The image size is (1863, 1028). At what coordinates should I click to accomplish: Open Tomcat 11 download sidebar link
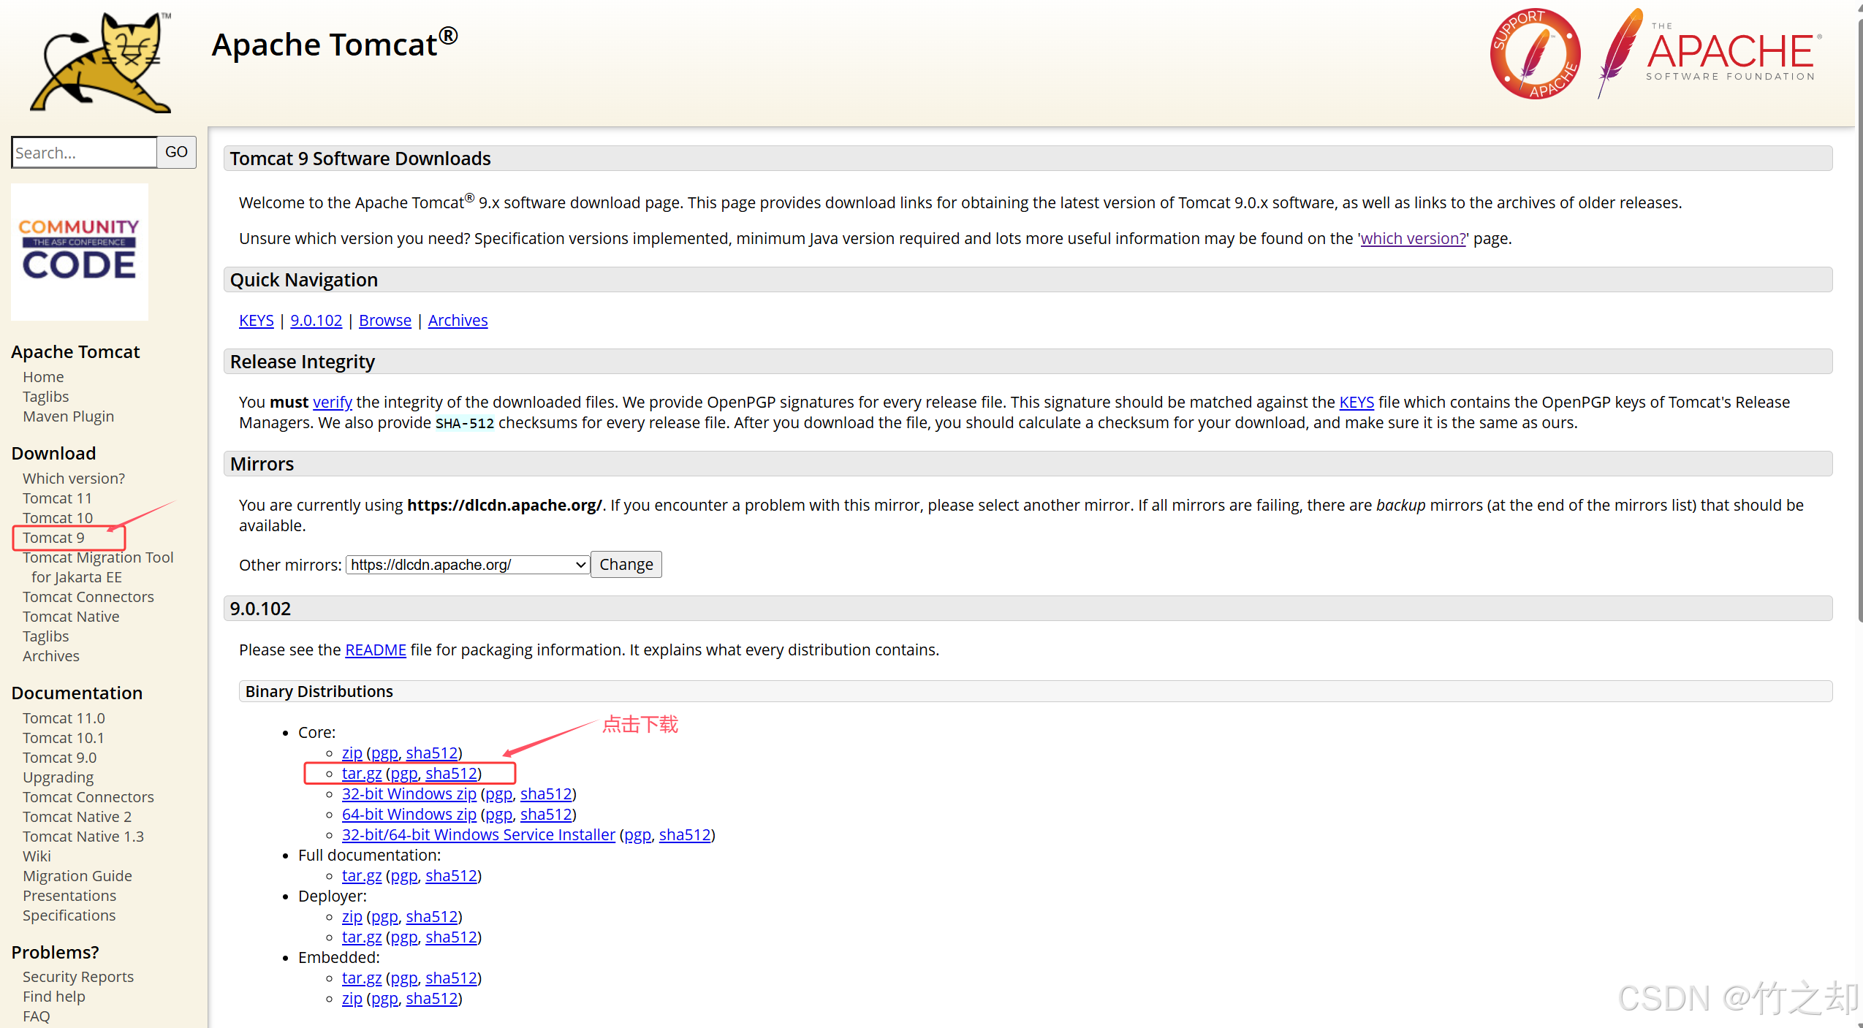tap(57, 498)
